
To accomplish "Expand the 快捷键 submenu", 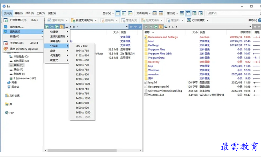I will [x=57, y=32].
